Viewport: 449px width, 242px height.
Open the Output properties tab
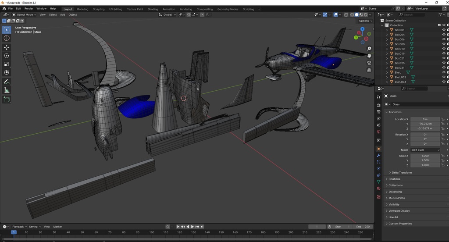[x=378, y=112]
